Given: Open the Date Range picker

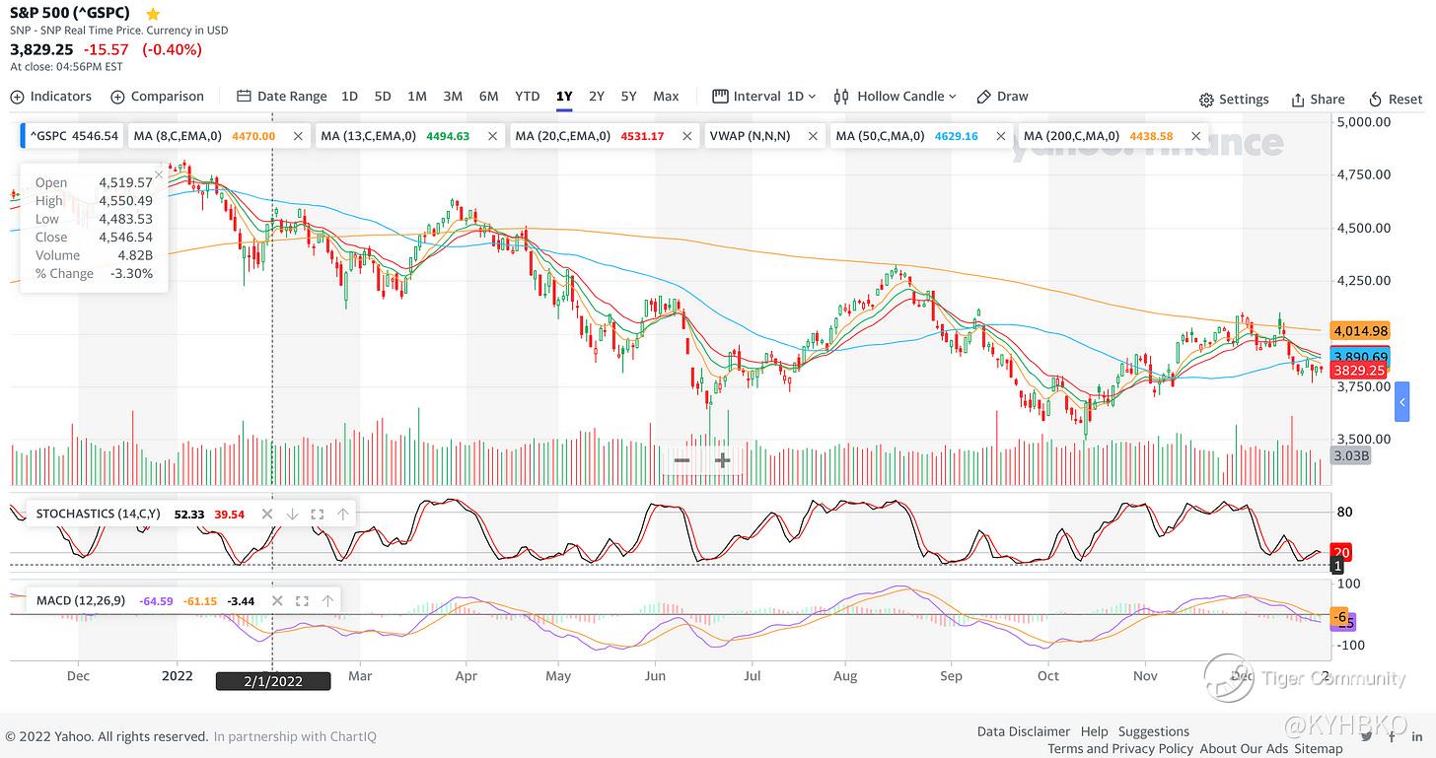Looking at the screenshot, I should (x=281, y=97).
